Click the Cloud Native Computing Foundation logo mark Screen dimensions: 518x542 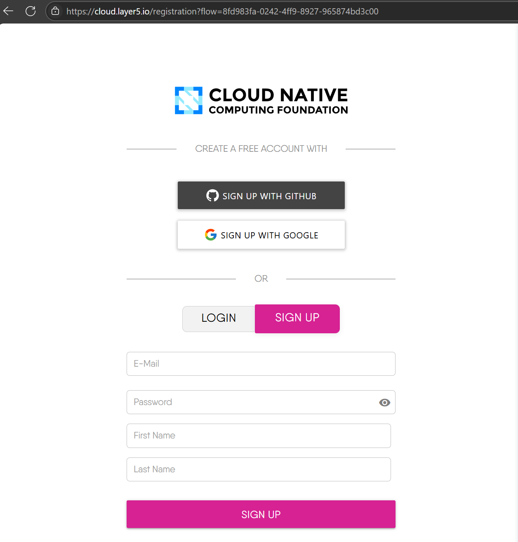coord(188,100)
